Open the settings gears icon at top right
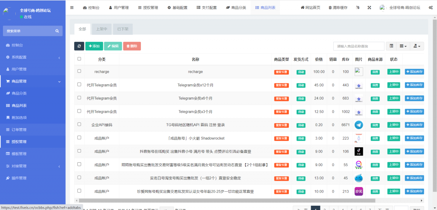437x210 pixels. (x=431, y=8)
